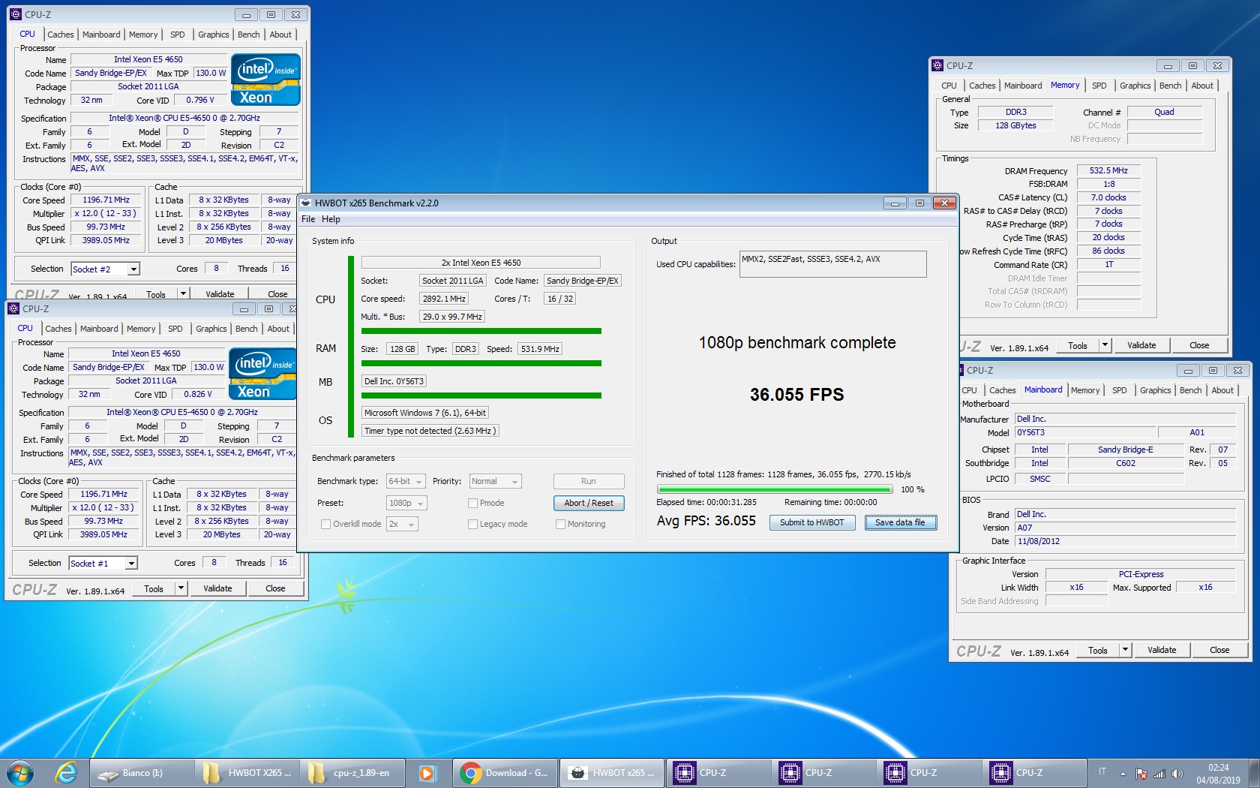Click the BIOS date value 11/08/2012
The image size is (1260, 788).
1125,541
